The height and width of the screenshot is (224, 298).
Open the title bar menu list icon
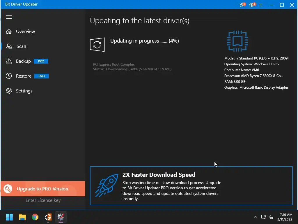click(261, 5)
